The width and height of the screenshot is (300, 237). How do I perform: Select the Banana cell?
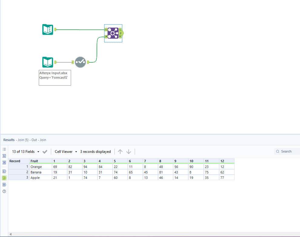click(x=41, y=172)
